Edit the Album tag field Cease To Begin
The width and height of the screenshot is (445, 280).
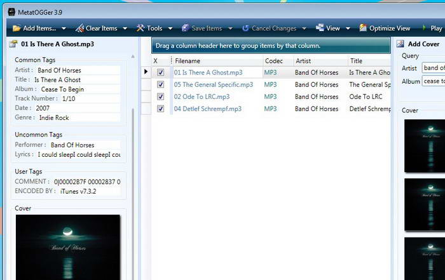click(79, 90)
